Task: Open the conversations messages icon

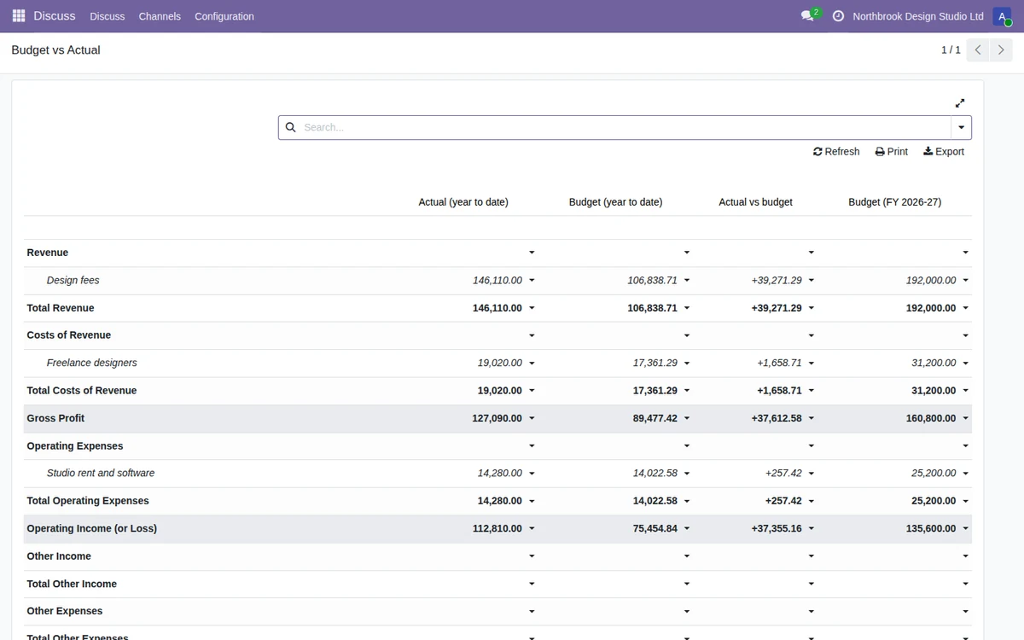Action: 807,16
